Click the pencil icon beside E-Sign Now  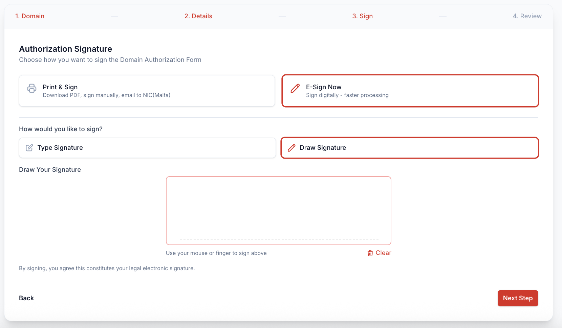tap(295, 88)
